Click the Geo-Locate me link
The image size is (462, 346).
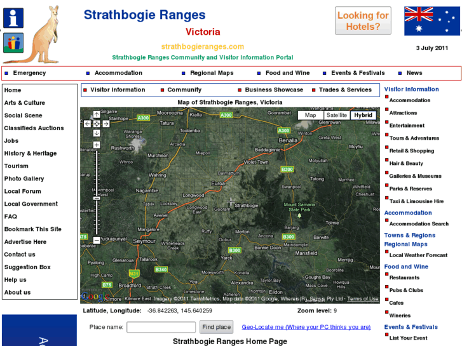tap(306, 327)
